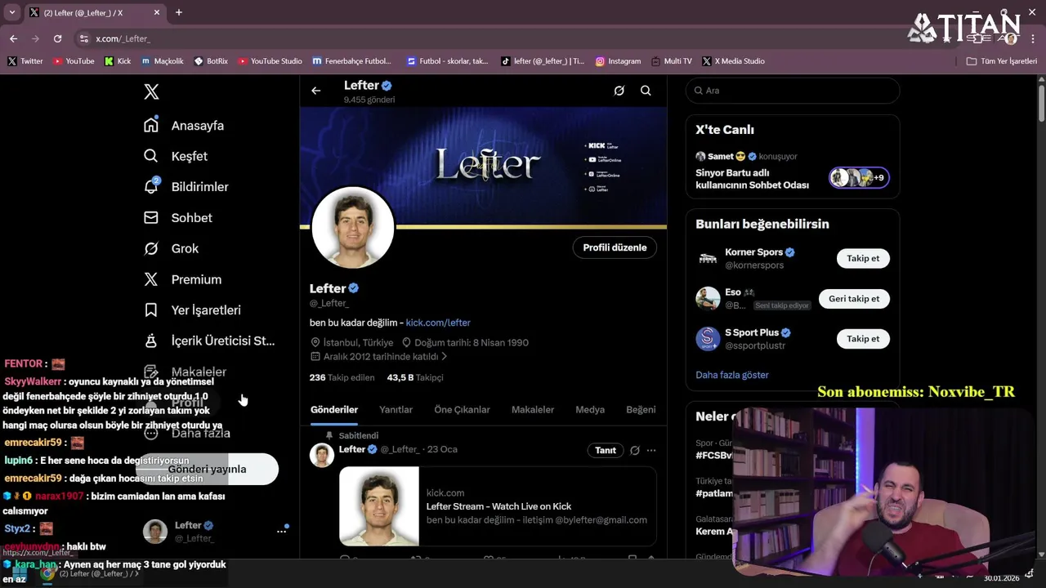Viewport: 1046px width, 588px height.
Task: Click the verified badge next to Lefter name
Action: click(x=355, y=288)
